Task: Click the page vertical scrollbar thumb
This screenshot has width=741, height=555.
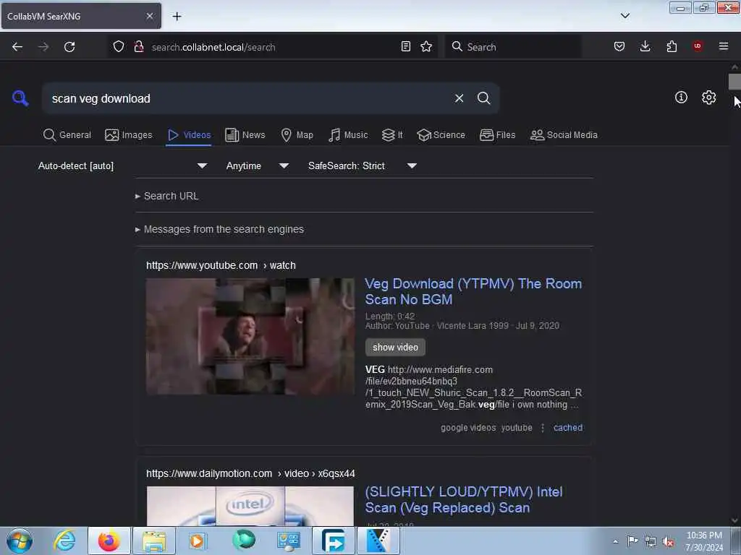Action: tap(734, 82)
